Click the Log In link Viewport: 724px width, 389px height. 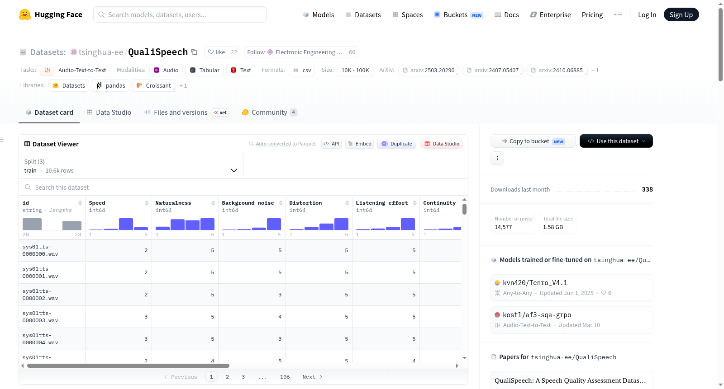[x=647, y=14]
